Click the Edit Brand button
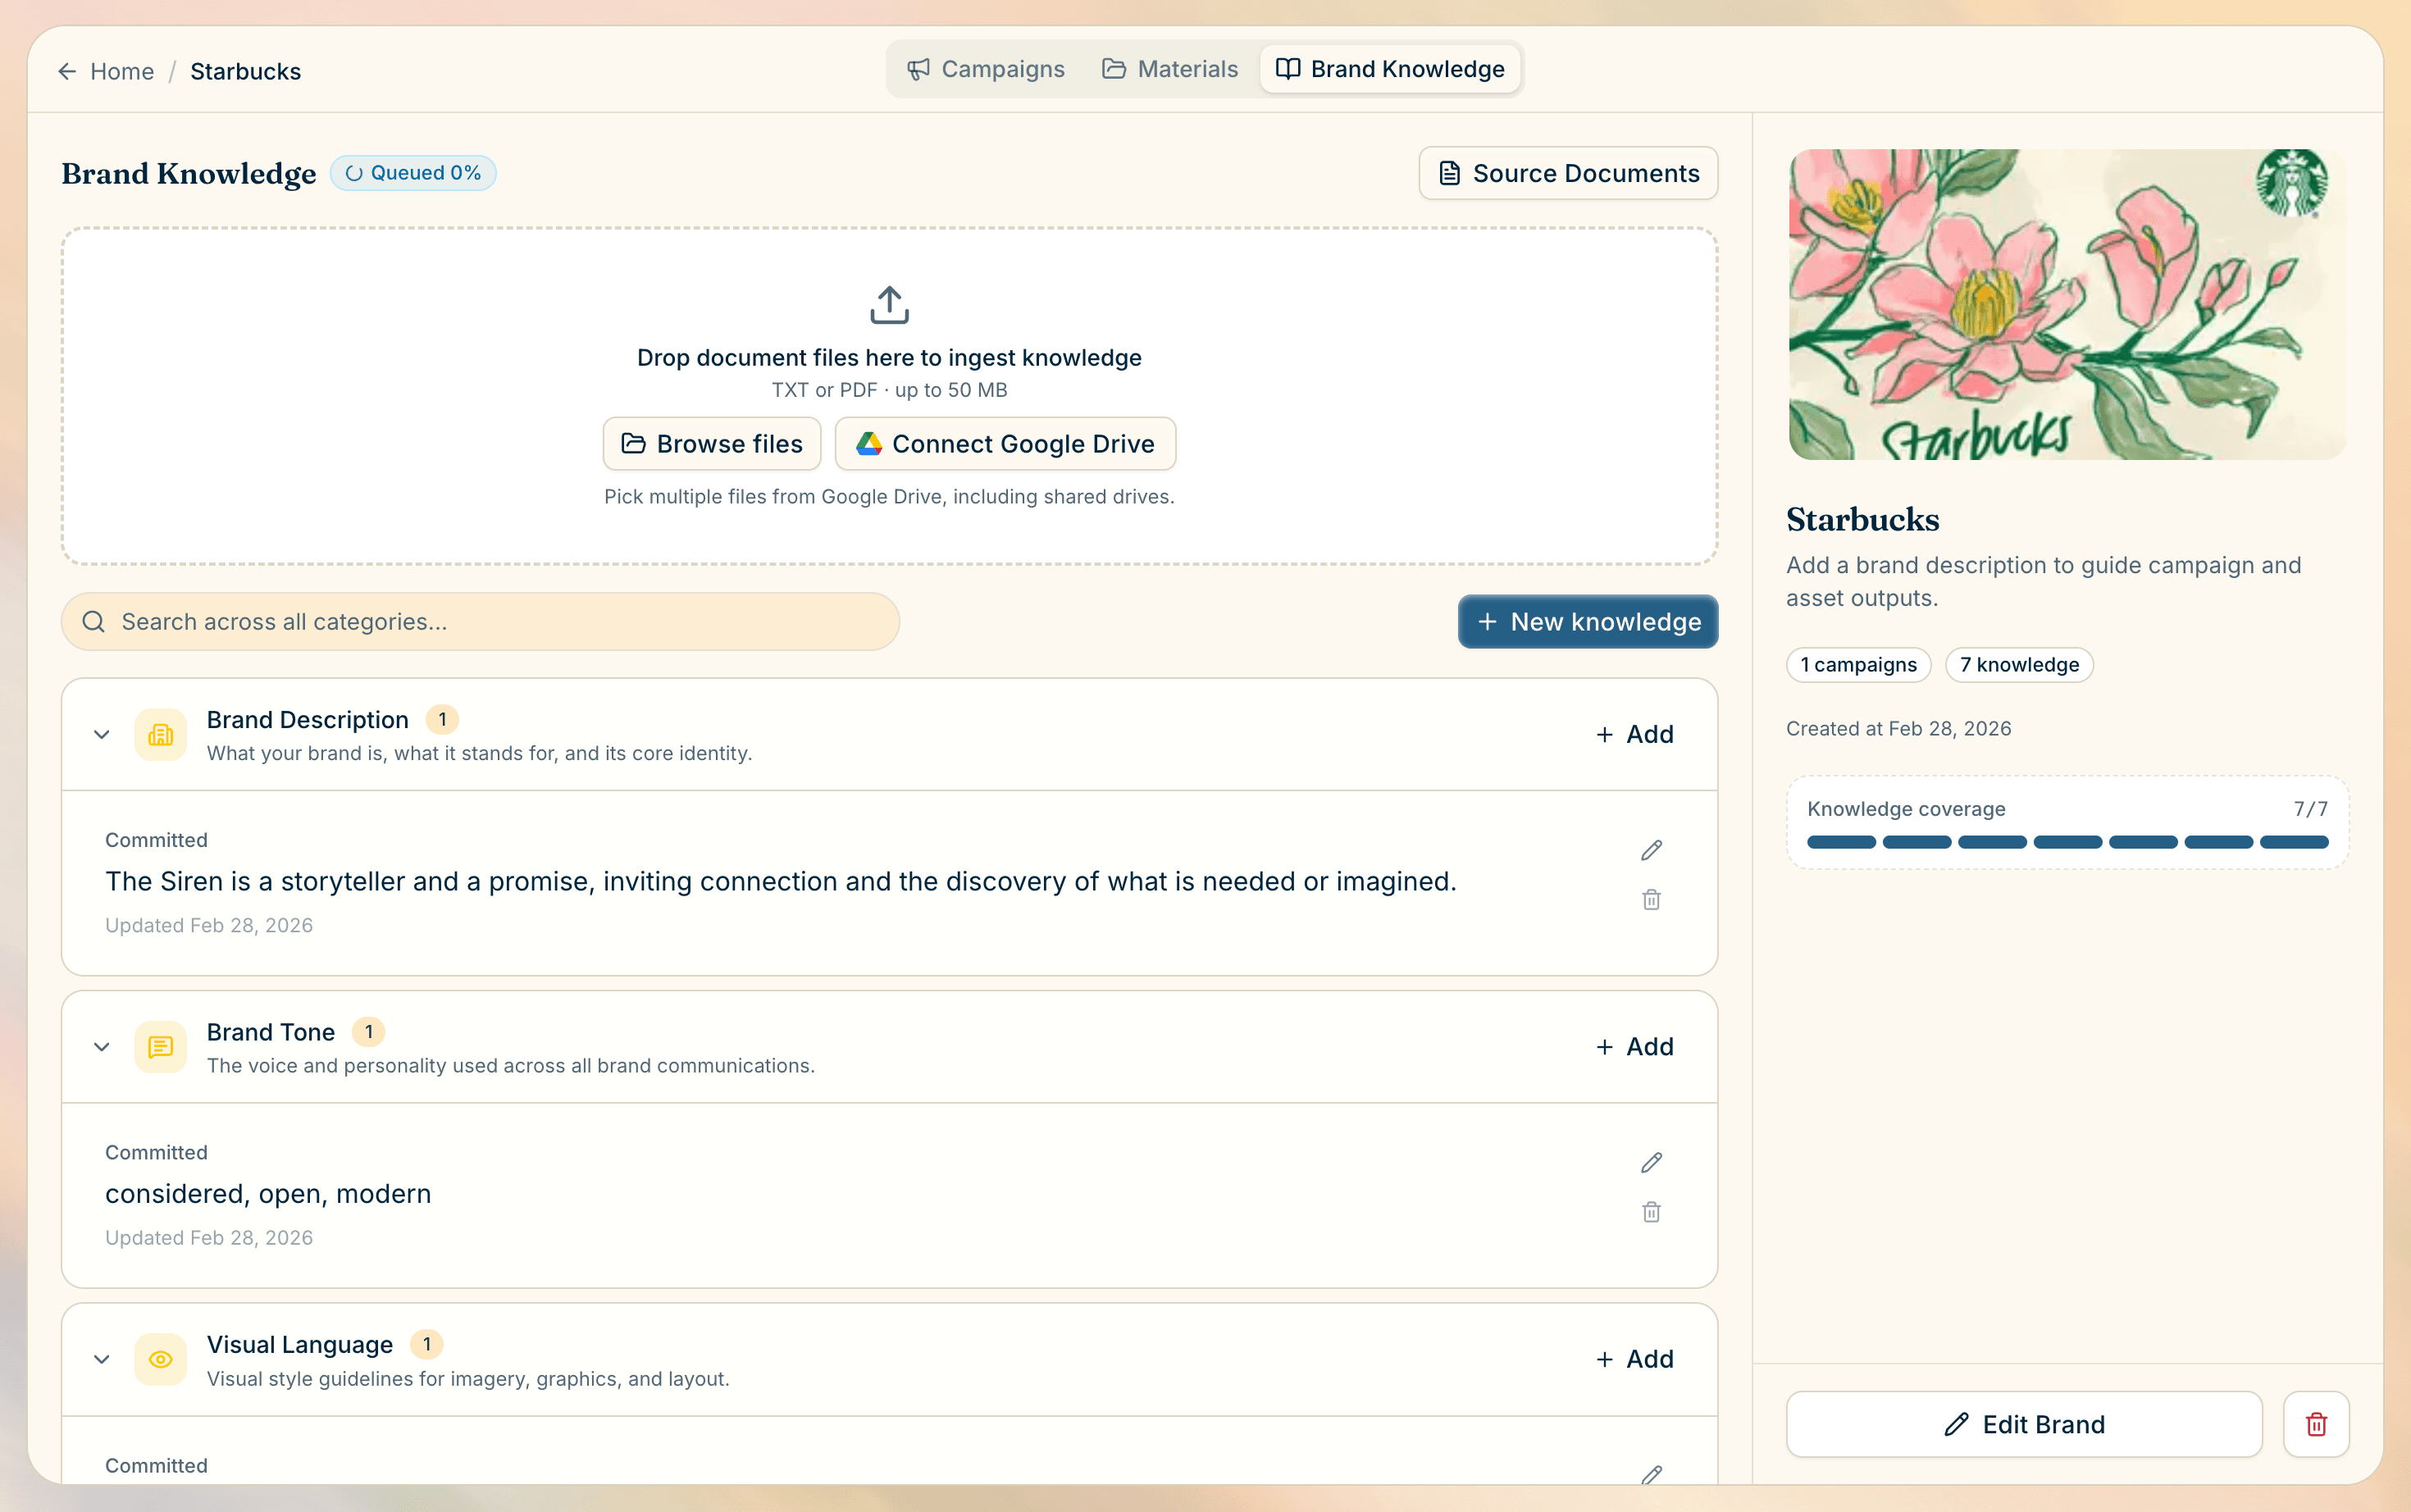Viewport: 2411px width, 1512px height. coord(2024,1424)
